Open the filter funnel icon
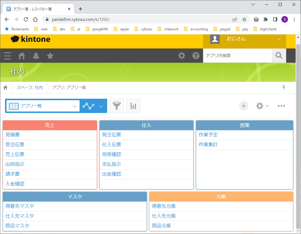 [x=117, y=106]
